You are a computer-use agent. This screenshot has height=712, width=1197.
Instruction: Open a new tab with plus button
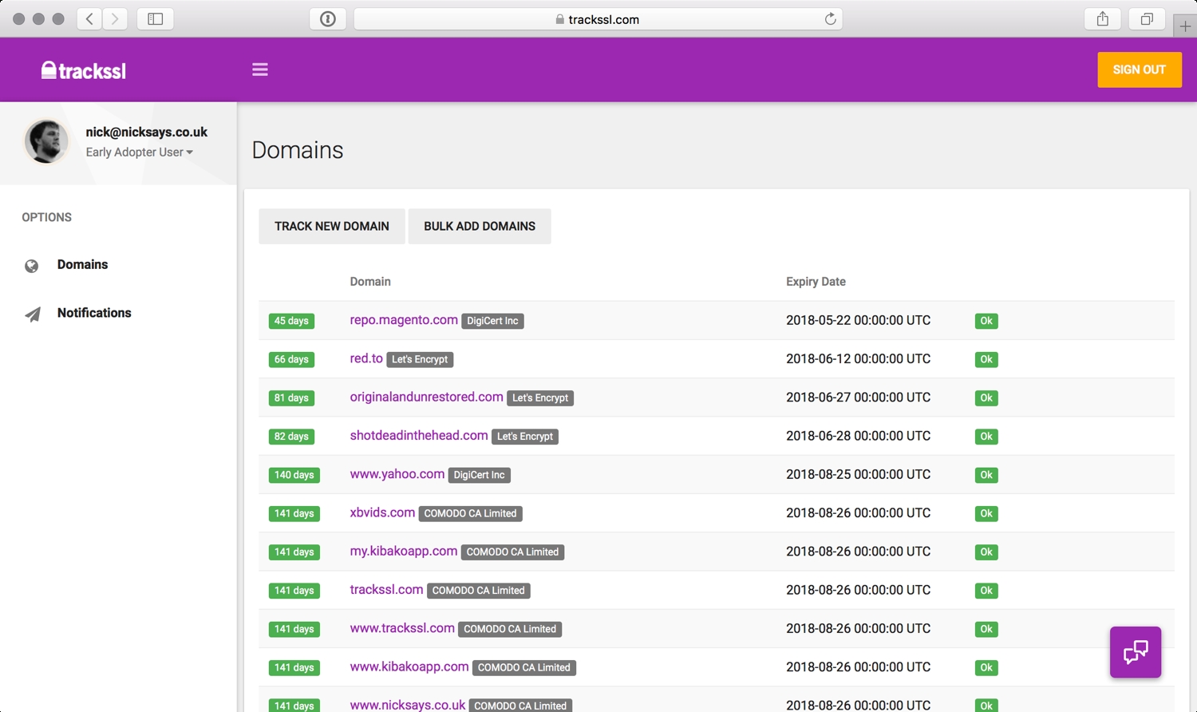pyautogui.click(x=1185, y=26)
